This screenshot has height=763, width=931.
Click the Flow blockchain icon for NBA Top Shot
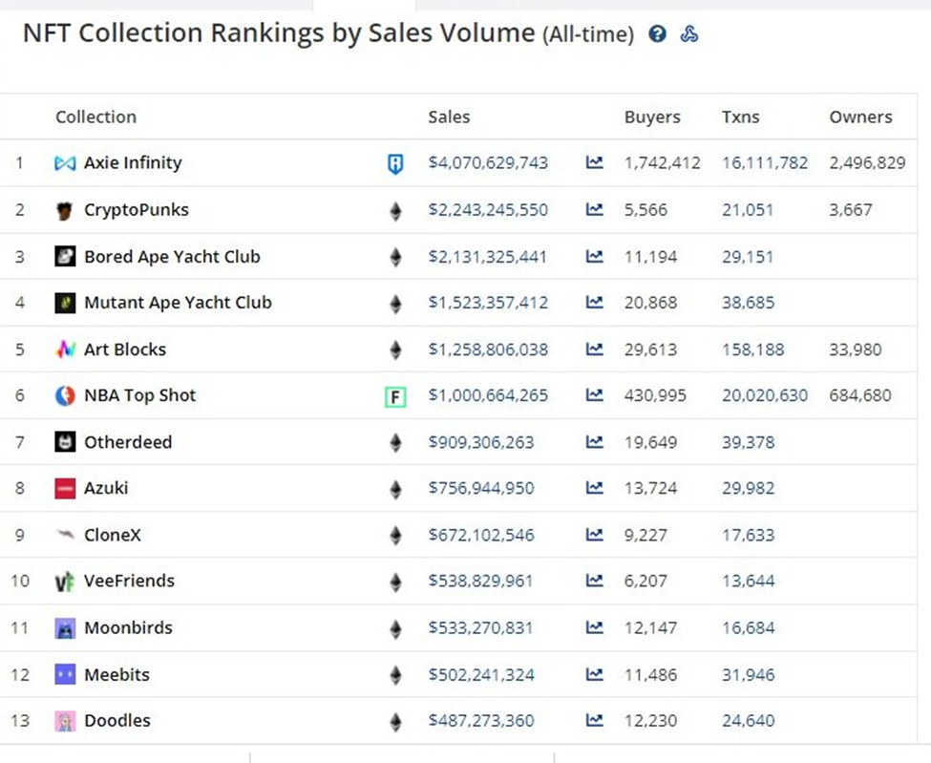pyautogui.click(x=395, y=396)
